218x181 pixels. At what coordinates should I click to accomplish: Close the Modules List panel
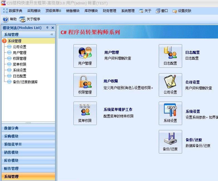[53, 28]
